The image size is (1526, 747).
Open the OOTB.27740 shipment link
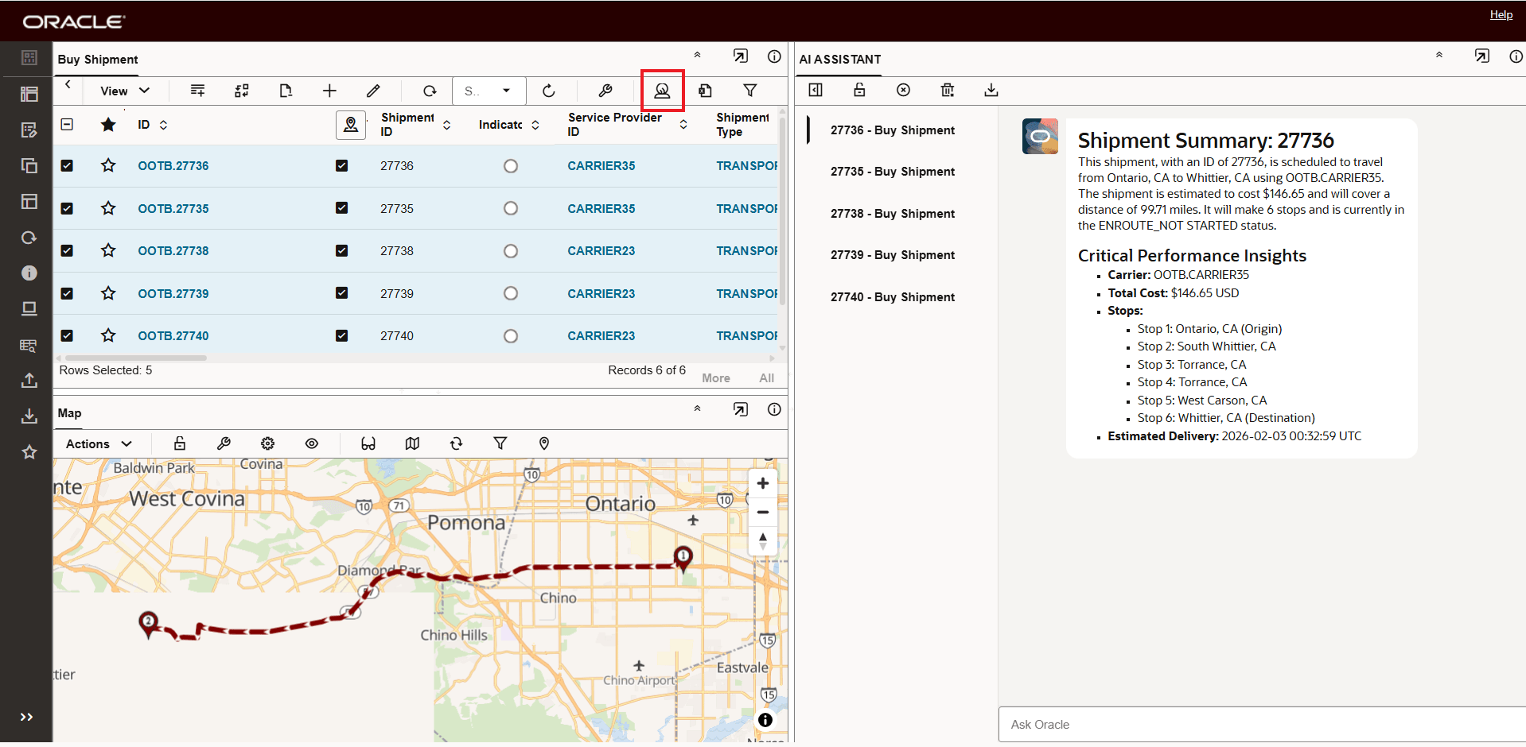[x=173, y=335]
